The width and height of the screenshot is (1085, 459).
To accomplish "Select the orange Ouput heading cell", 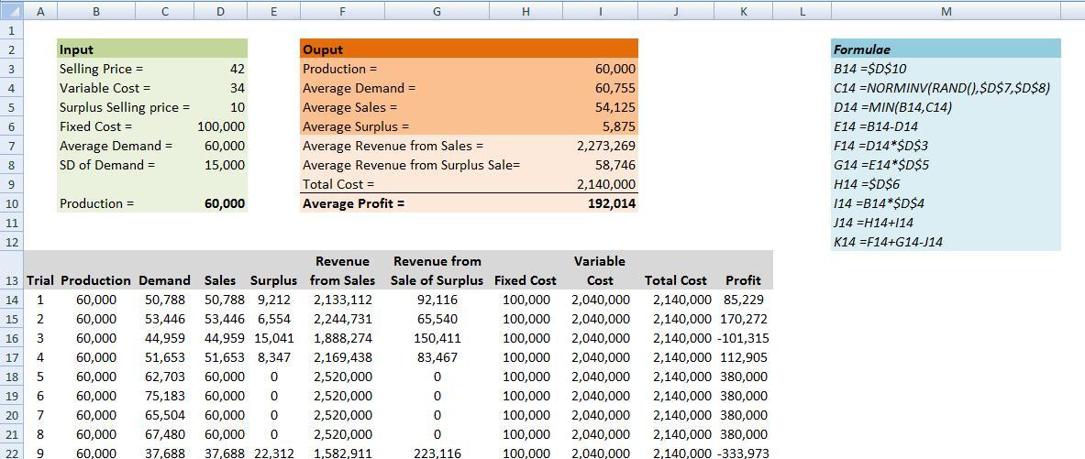I will pyautogui.click(x=469, y=49).
